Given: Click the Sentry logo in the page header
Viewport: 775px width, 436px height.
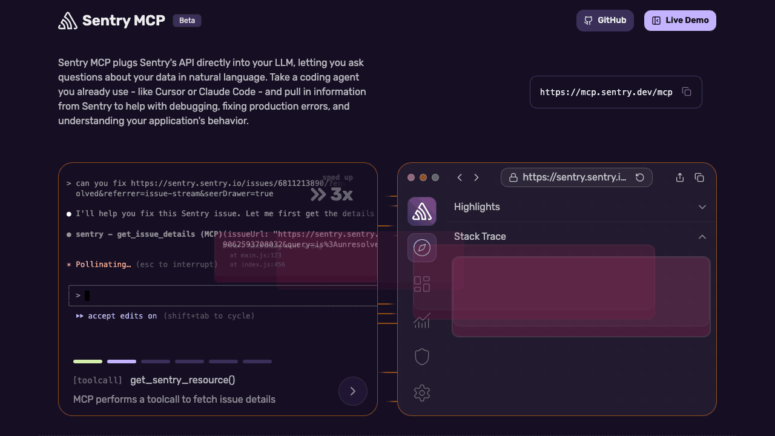Looking at the screenshot, I should point(68,21).
